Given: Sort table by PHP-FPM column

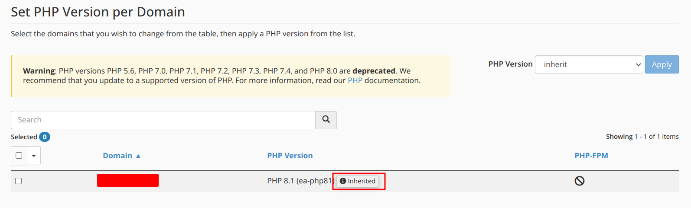Looking at the screenshot, I should click(591, 156).
